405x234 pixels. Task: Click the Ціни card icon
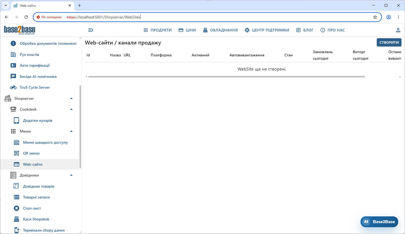181,30
